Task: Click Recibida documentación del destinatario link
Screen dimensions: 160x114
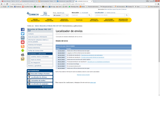Action: pos(92,55)
